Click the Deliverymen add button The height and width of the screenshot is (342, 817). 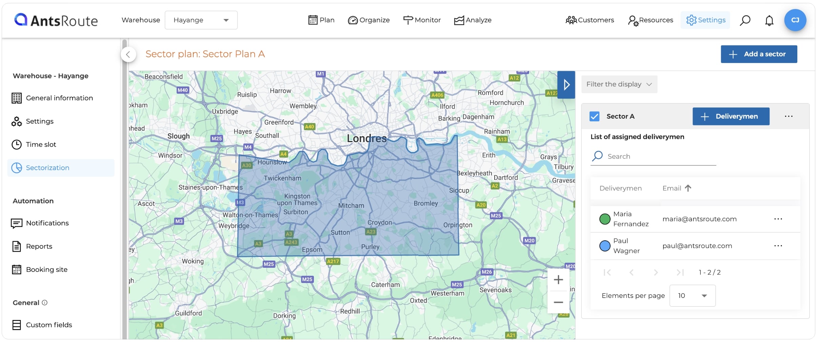point(731,116)
